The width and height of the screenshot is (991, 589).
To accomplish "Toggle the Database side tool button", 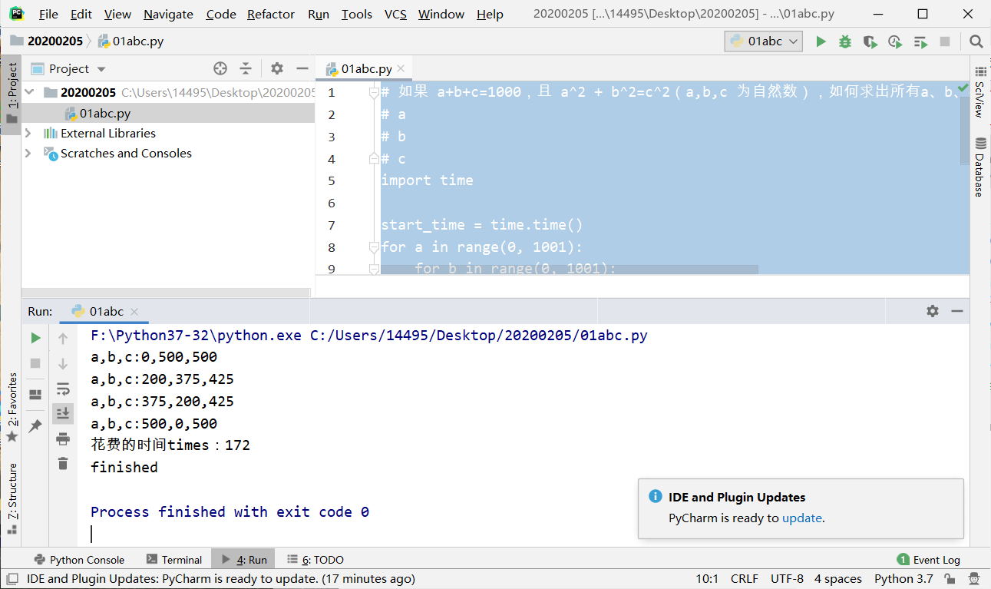I will 980,167.
